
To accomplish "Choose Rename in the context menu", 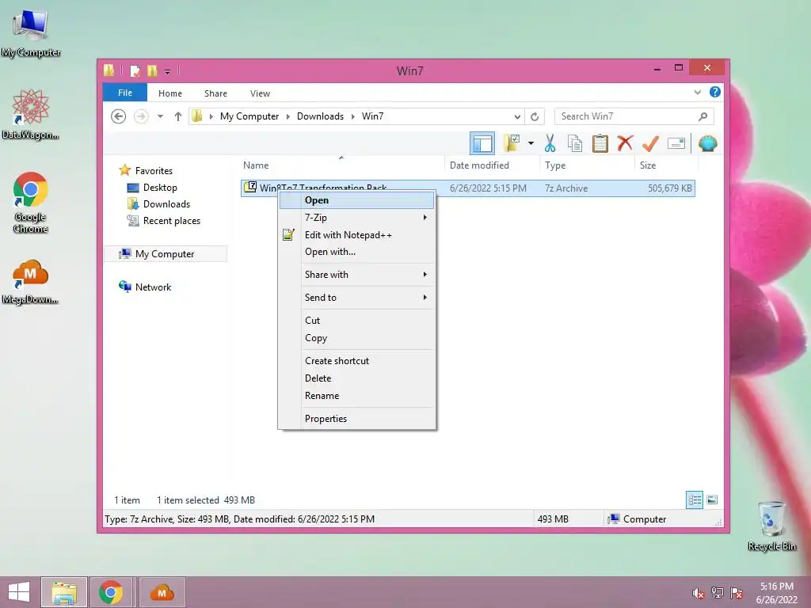I will pos(357,396).
